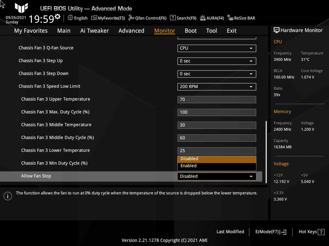329x246 pixels.
Task: Open the Search(F9) tool
Action: pyautogui.click(x=183, y=18)
